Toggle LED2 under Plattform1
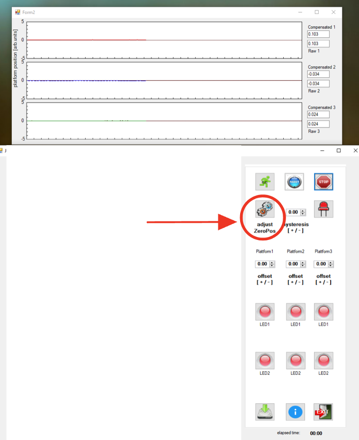359x440 pixels. pos(265,361)
